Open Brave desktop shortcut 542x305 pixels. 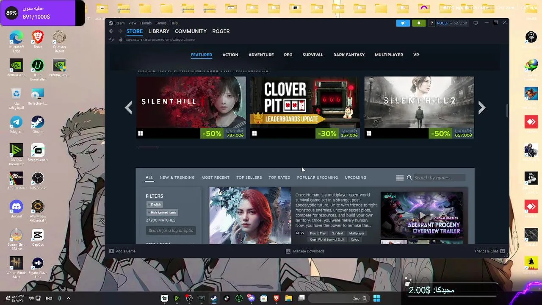[x=38, y=40]
